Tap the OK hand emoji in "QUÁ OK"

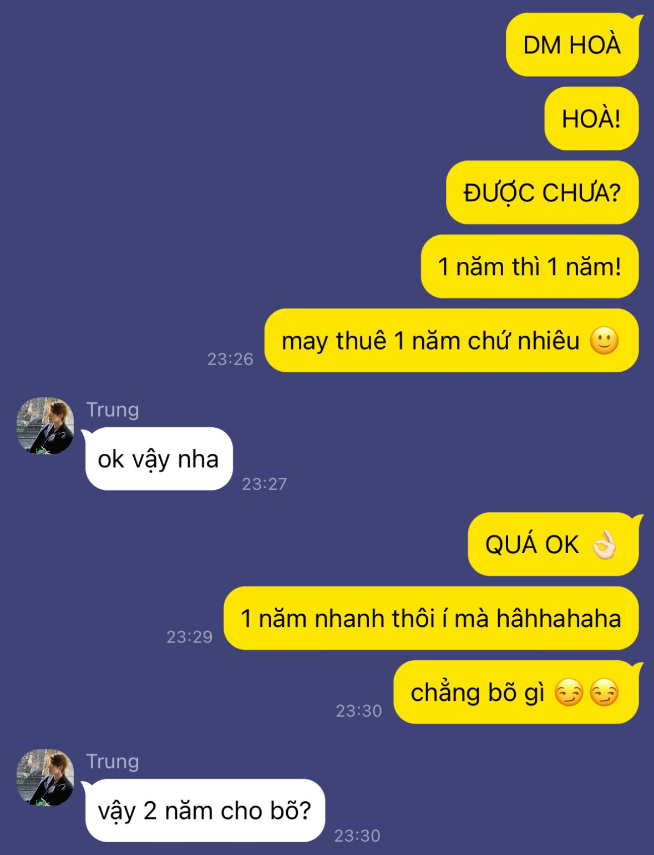pos(604,544)
